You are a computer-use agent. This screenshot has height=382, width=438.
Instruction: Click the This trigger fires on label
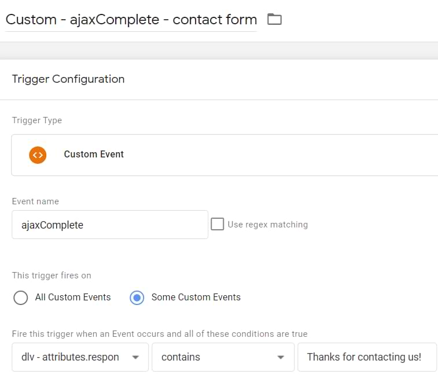coord(51,276)
